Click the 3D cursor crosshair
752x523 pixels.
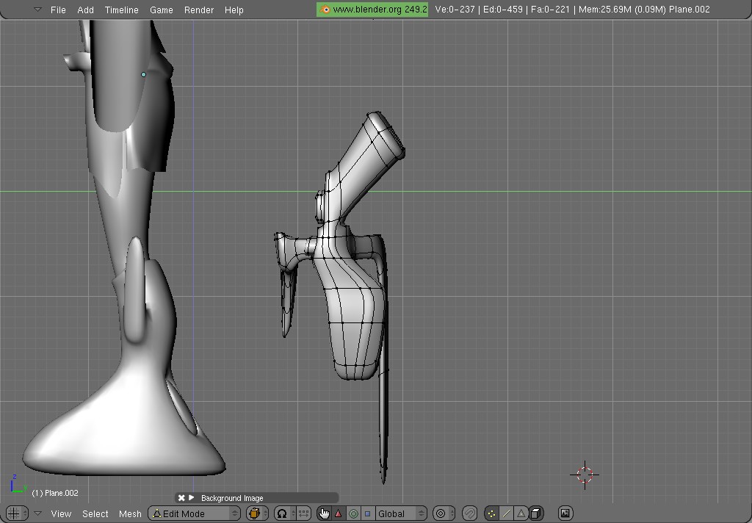[x=585, y=475]
